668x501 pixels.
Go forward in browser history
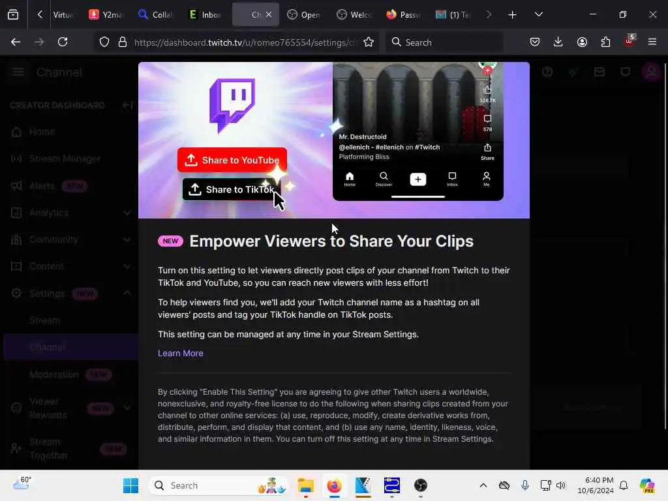pyautogui.click(x=39, y=42)
